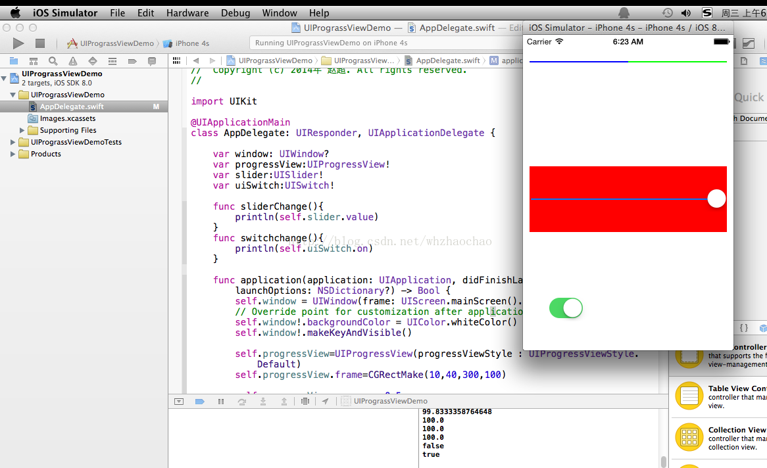Collapse the UIPrograssViewDemo project root
Screen dimensions: 767x468
pos(4,78)
